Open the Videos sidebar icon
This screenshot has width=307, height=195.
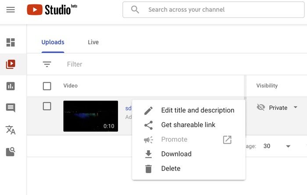[x=11, y=64]
